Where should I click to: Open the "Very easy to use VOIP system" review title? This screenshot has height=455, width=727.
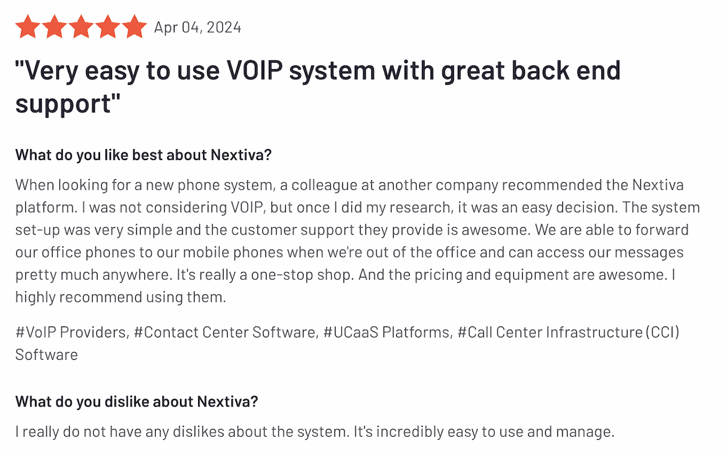317,71
